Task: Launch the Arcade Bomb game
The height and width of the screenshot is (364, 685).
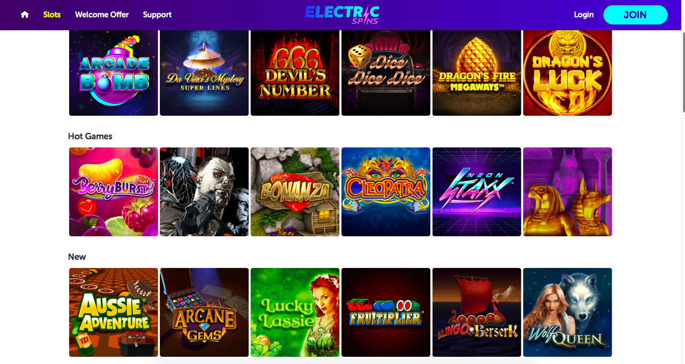Action: point(113,73)
